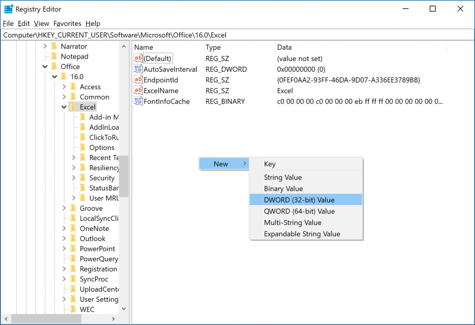This screenshot has width=475, height=325.
Task: Select the UploadCenter key in tree
Action: click(x=99, y=289)
